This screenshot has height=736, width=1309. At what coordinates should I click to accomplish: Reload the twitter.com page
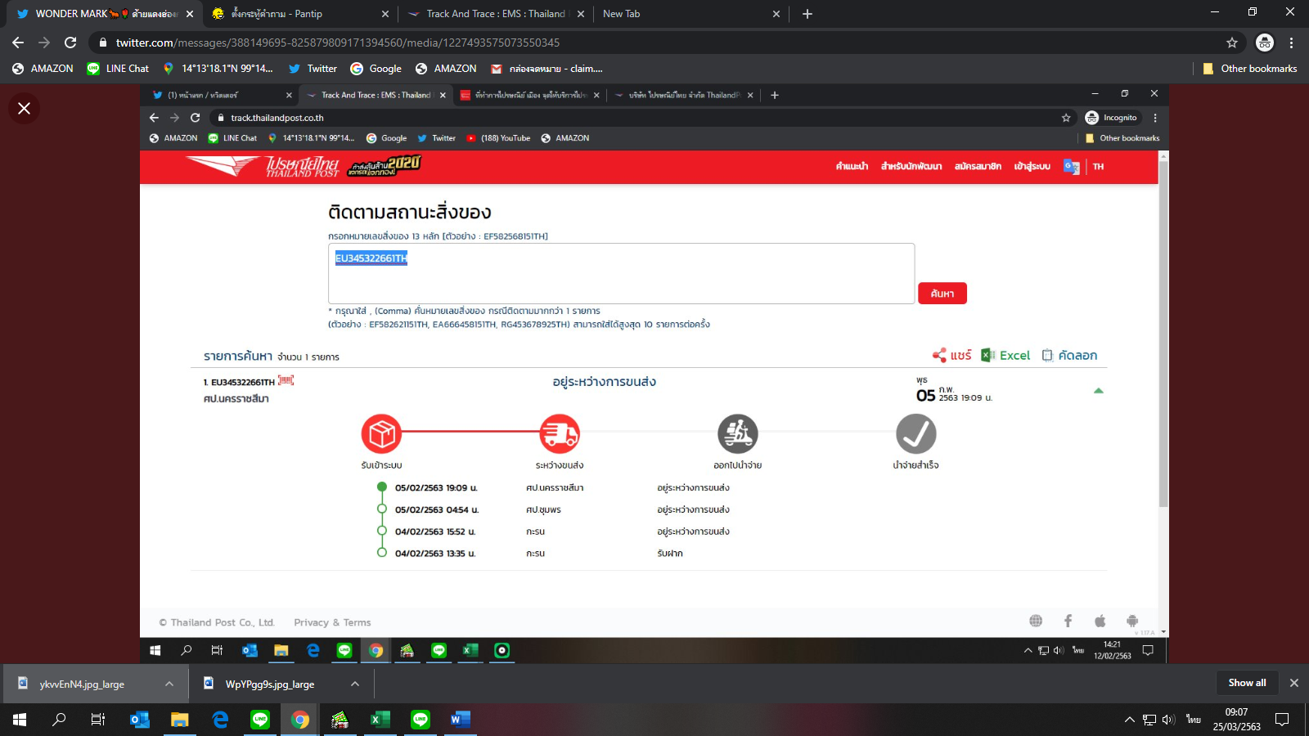[70, 43]
